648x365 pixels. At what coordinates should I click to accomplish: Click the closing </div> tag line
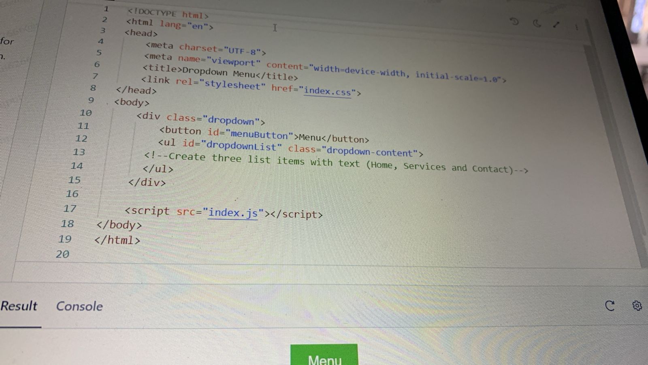pyautogui.click(x=147, y=182)
